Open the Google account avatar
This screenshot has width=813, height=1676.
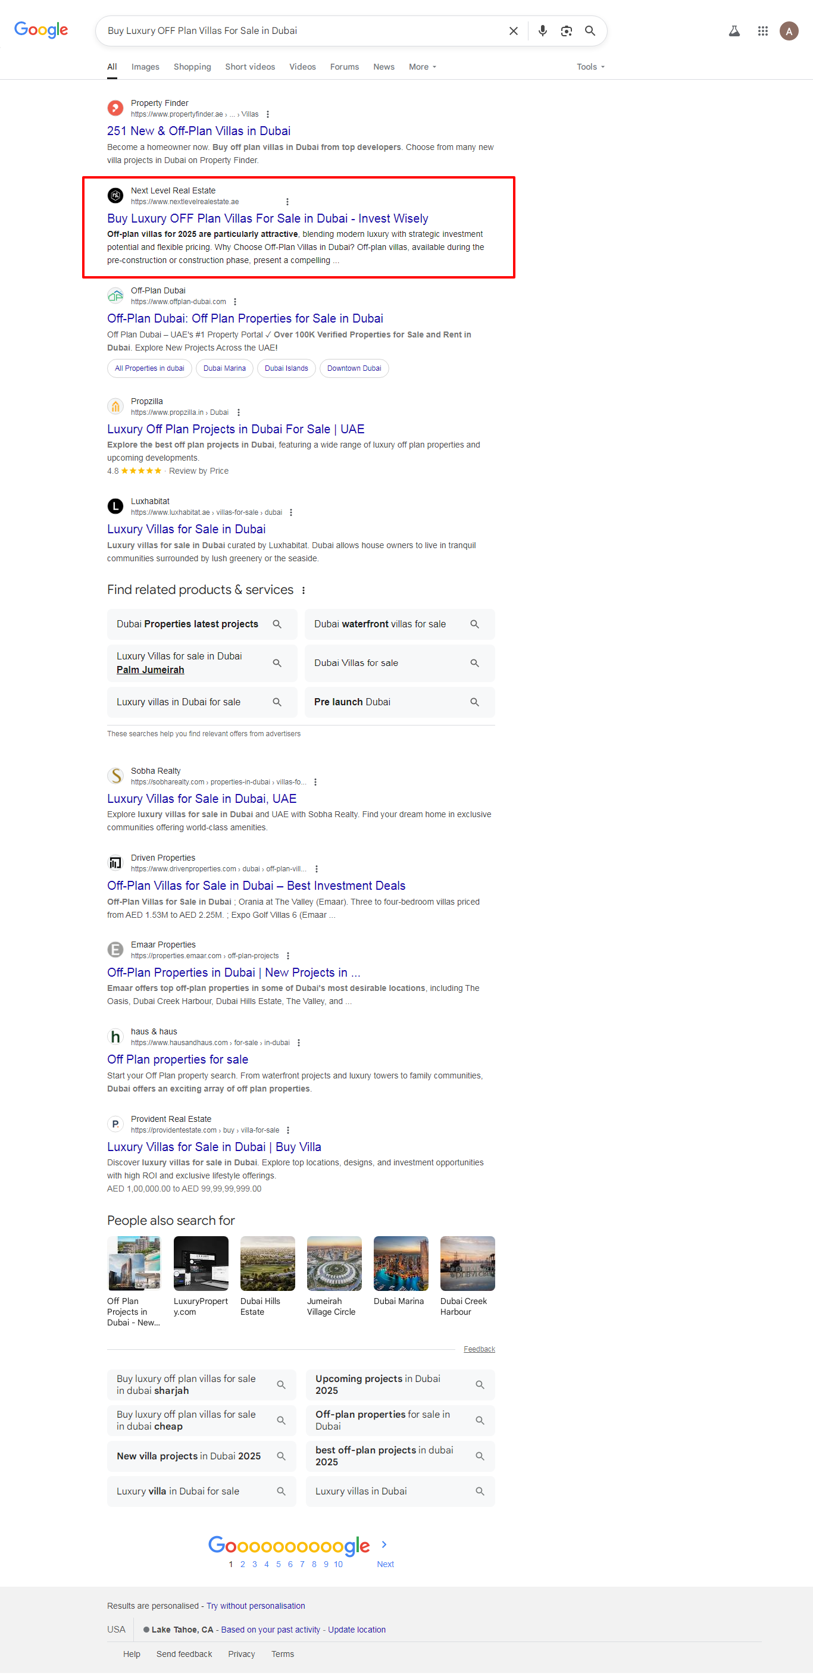point(789,30)
